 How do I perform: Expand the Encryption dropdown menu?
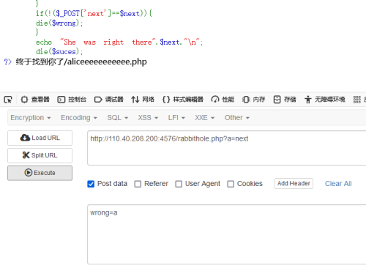coord(31,118)
